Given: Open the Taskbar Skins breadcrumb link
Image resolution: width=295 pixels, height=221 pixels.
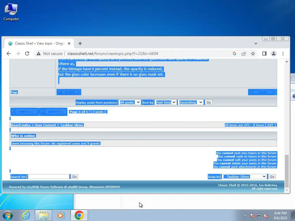Looking at the screenshot, I should coord(72,125).
